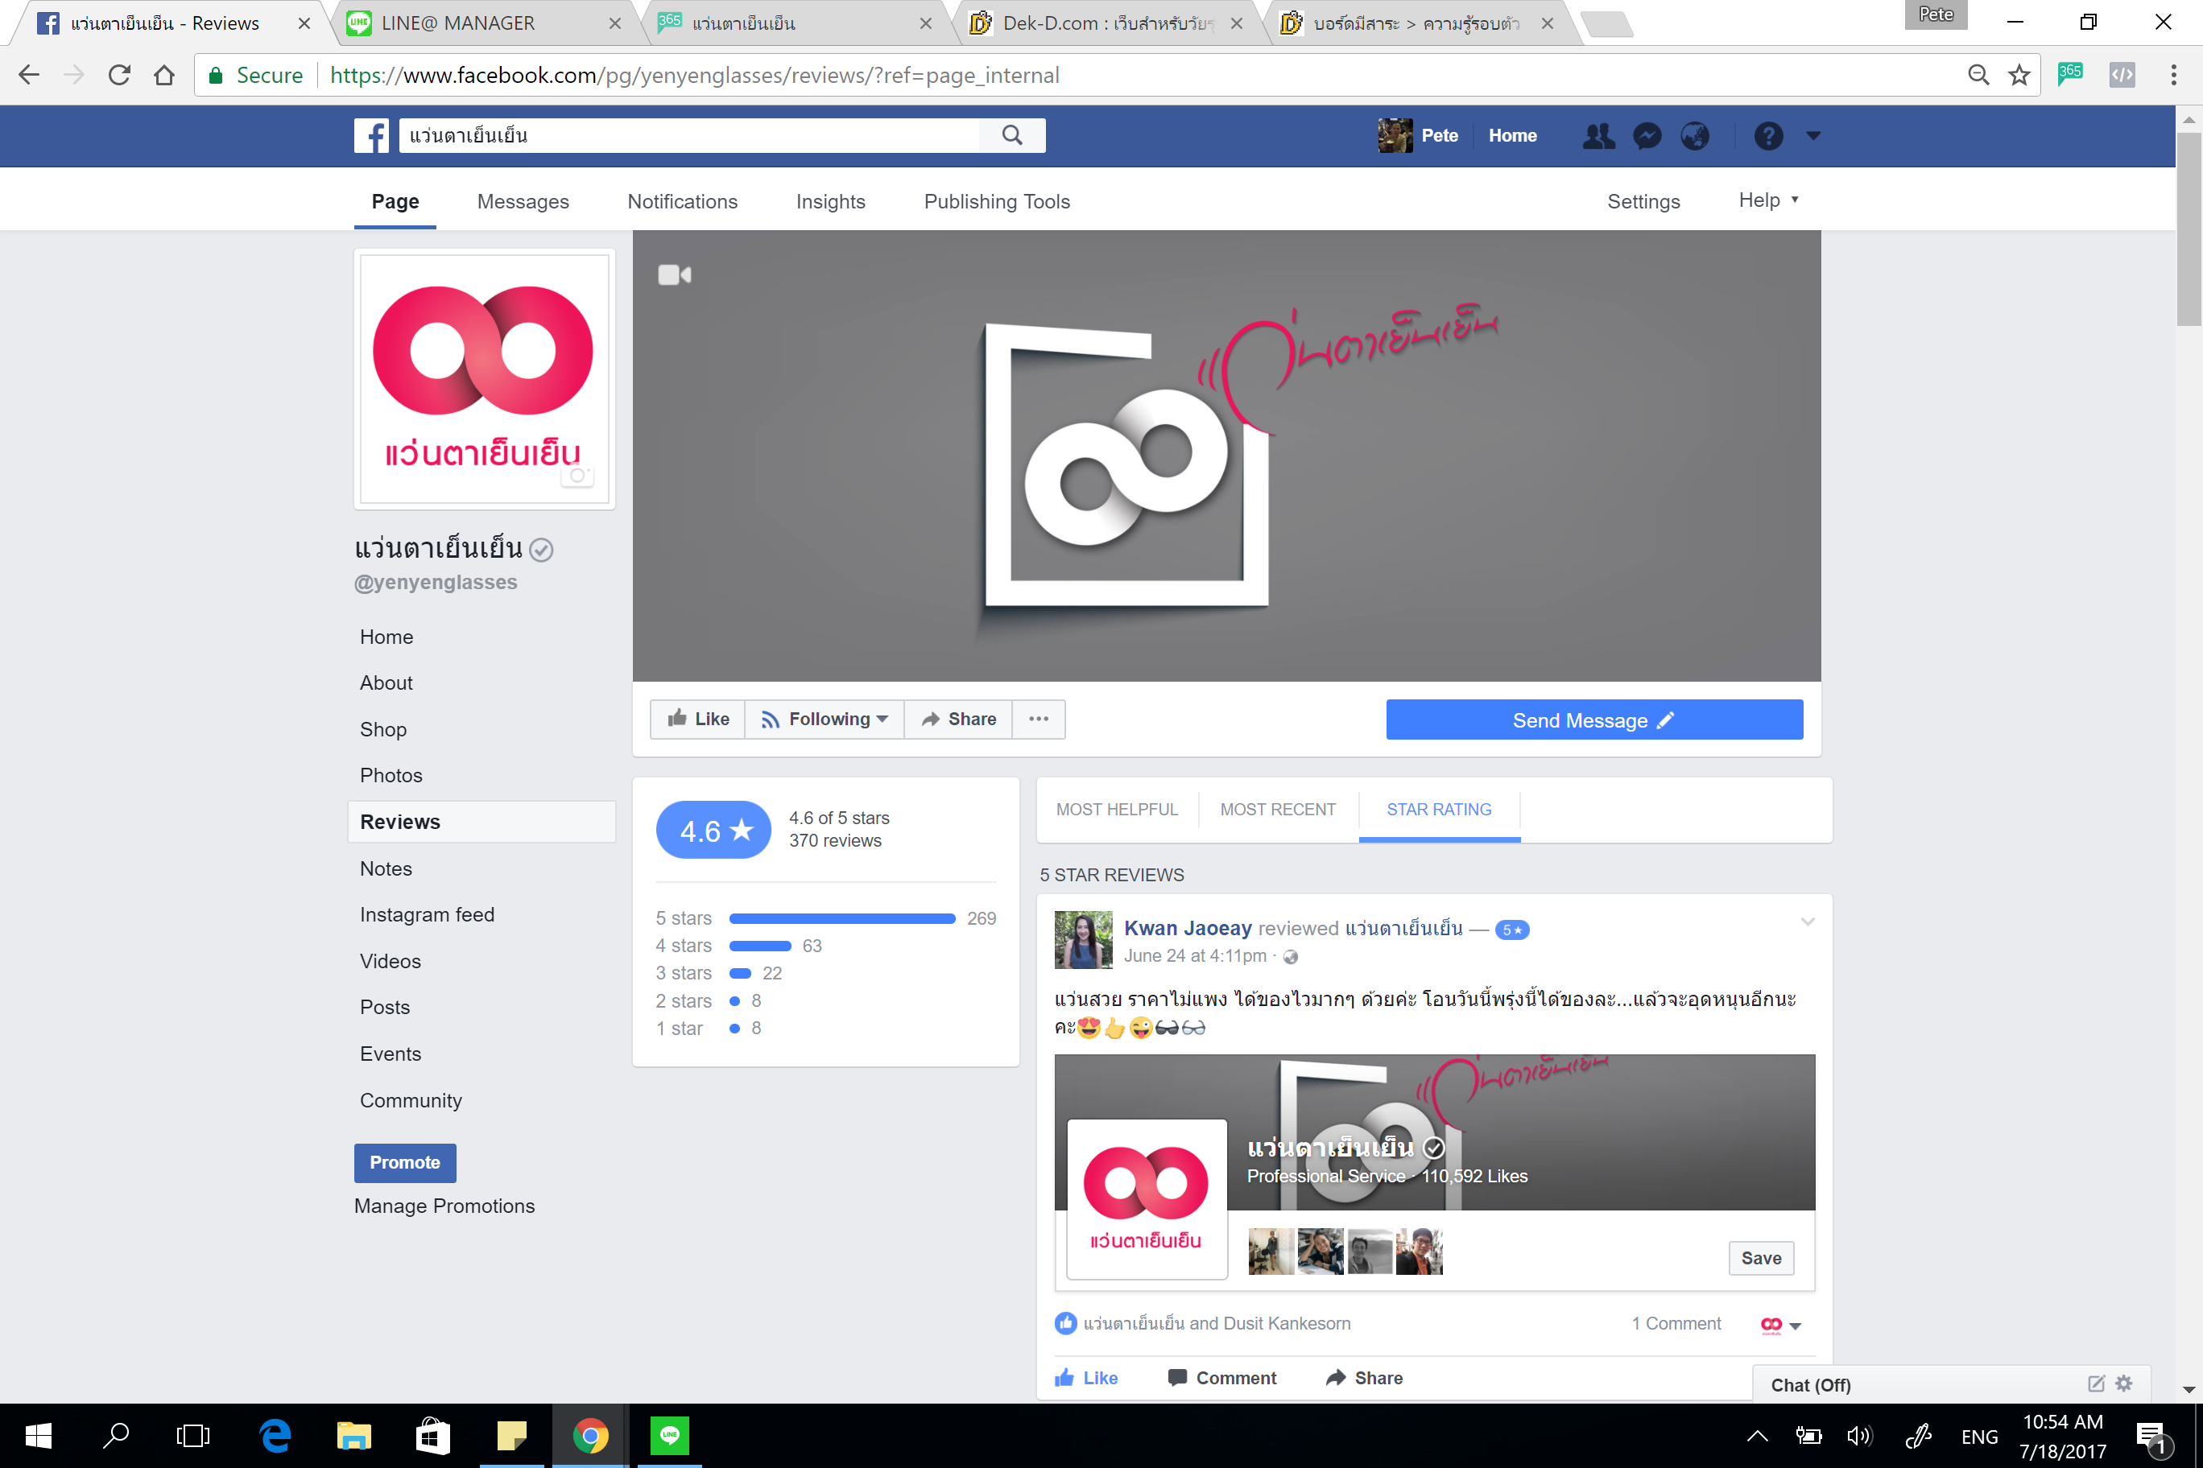The width and height of the screenshot is (2203, 1468).
Task: Click the Promote button
Action: pos(405,1162)
